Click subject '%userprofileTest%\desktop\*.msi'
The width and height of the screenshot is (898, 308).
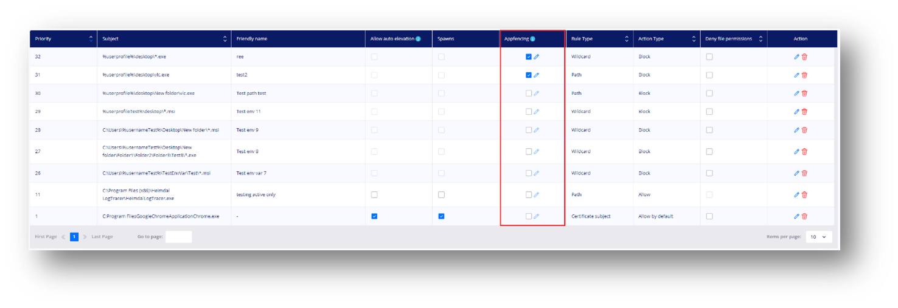[x=139, y=112]
